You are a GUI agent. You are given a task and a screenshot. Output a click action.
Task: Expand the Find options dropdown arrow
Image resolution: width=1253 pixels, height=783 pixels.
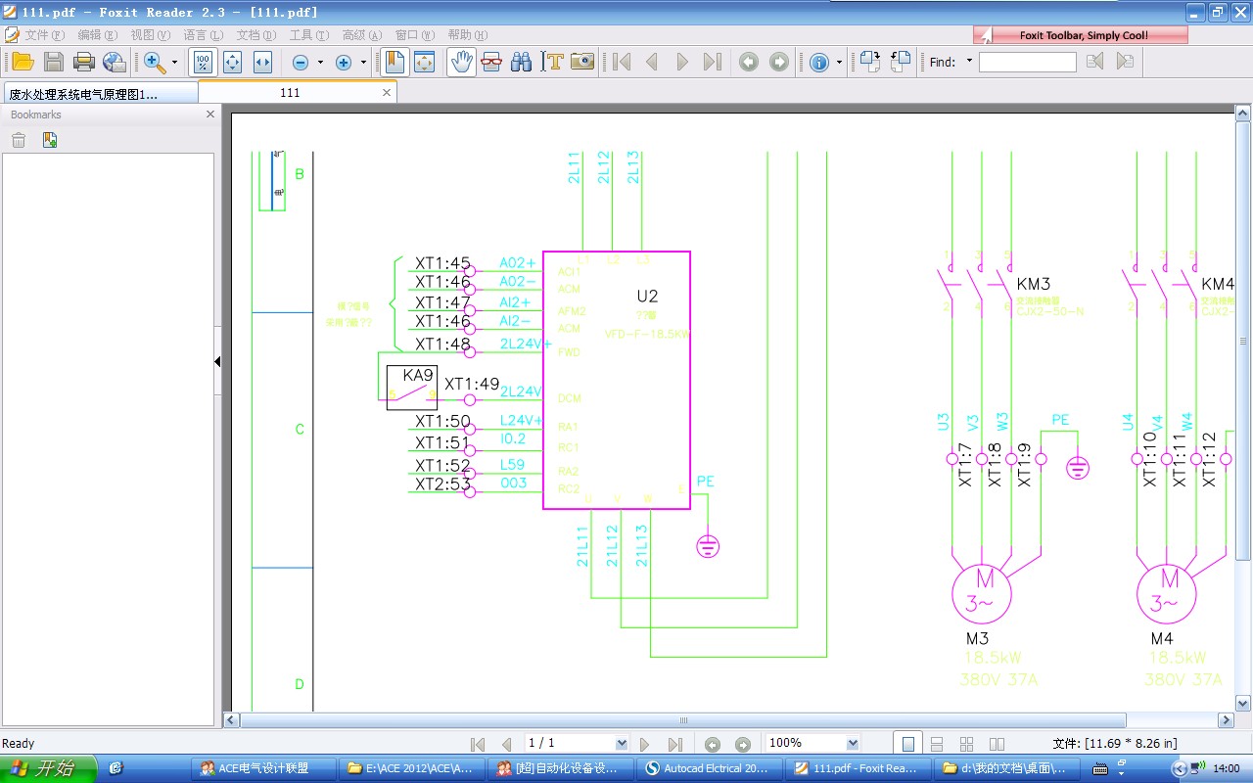[x=969, y=62]
